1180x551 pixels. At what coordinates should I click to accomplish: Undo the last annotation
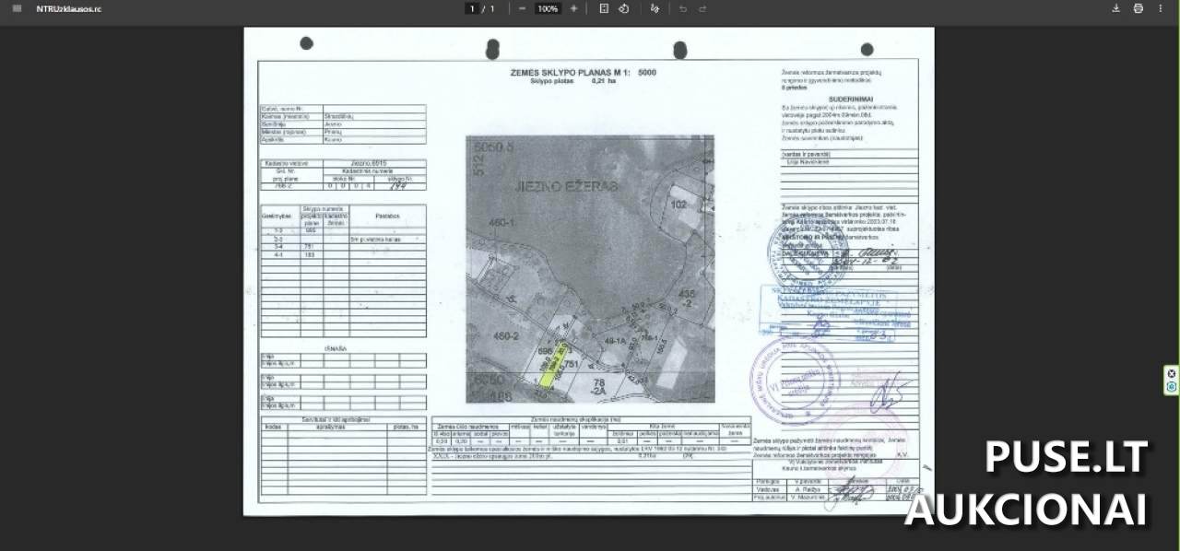tap(682, 8)
